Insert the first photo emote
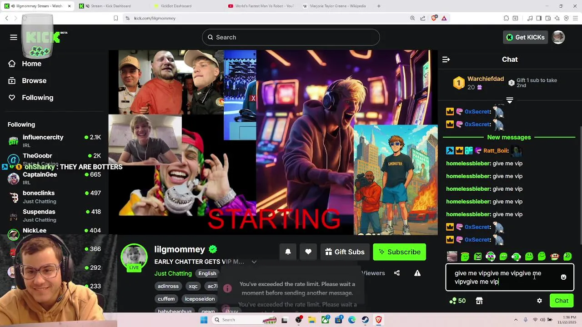This screenshot has height=327, width=582. pos(452,257)
